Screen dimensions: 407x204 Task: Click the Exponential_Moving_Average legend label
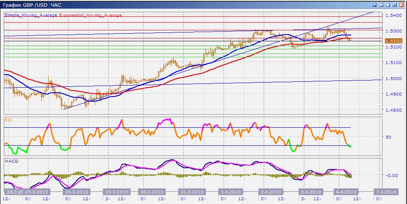pyautogui.click(x=90, y=15)
